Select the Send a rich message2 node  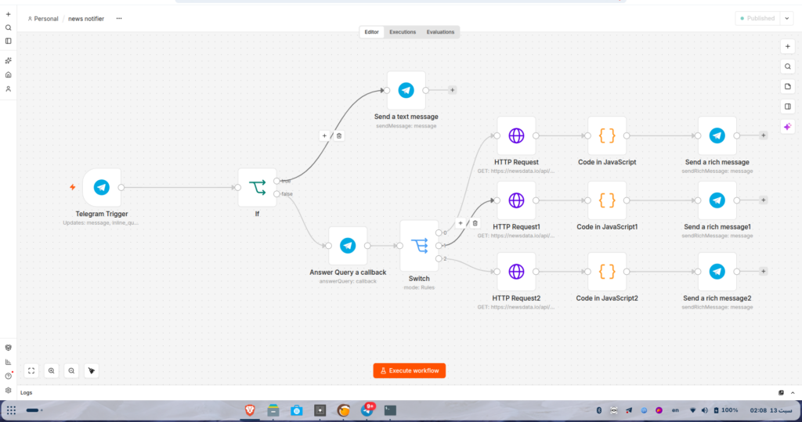(x=717, y=272)
